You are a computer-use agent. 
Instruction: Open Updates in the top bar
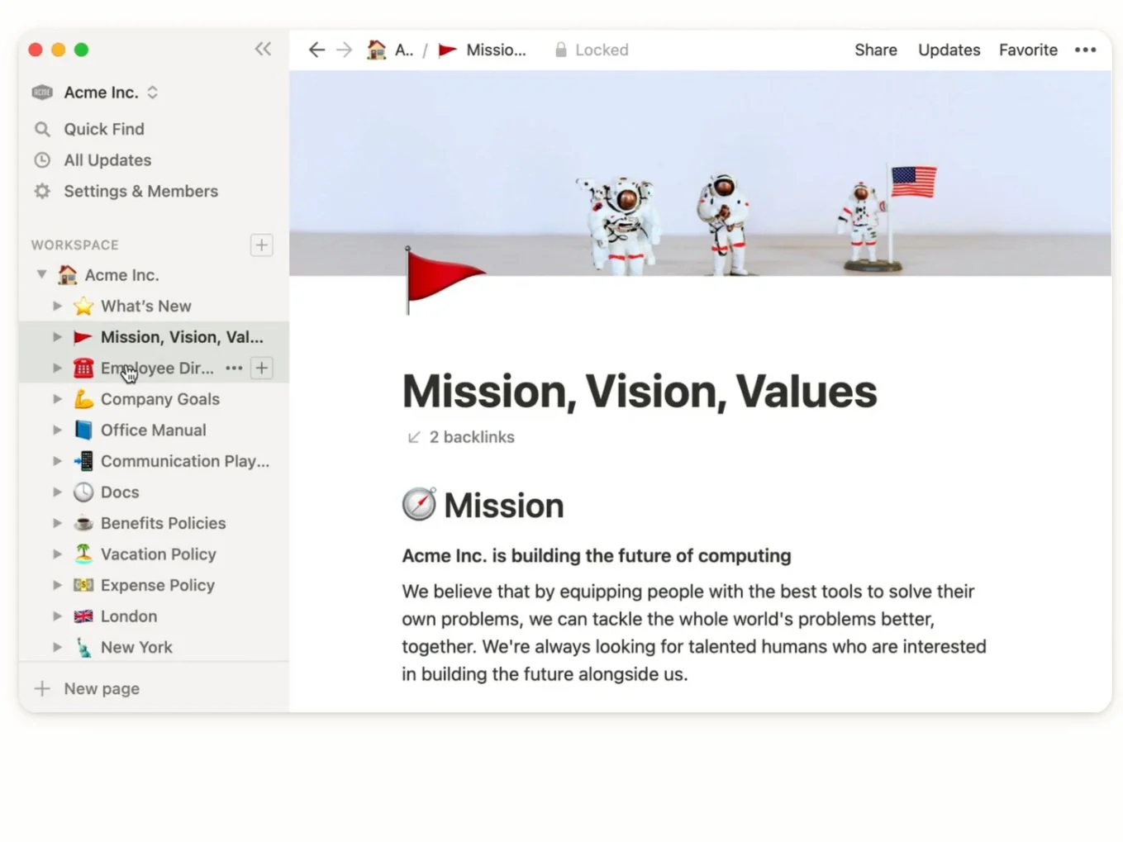tap(949, 50)
